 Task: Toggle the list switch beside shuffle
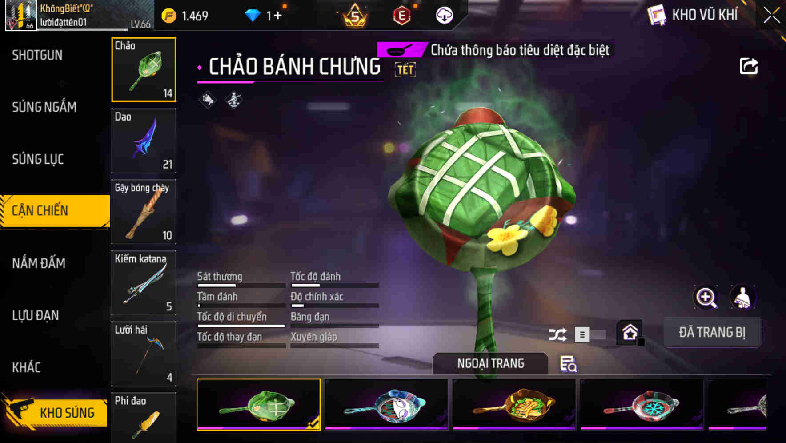point(589,334)
